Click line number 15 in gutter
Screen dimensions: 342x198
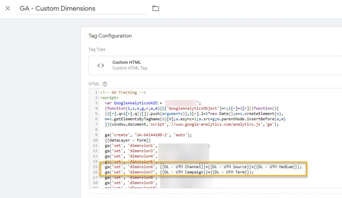[x=95, y=167]
